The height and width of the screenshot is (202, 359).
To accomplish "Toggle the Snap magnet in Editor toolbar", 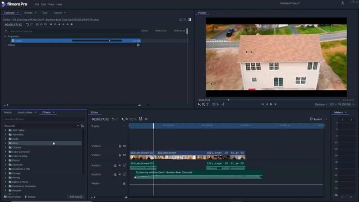I will click(x=141, y=119).
